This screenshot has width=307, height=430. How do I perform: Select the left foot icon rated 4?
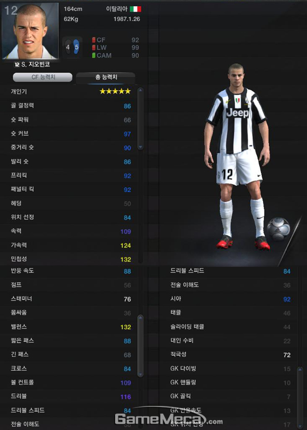[68, 47]
